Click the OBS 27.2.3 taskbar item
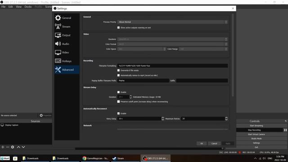 [x=155, y=158]
